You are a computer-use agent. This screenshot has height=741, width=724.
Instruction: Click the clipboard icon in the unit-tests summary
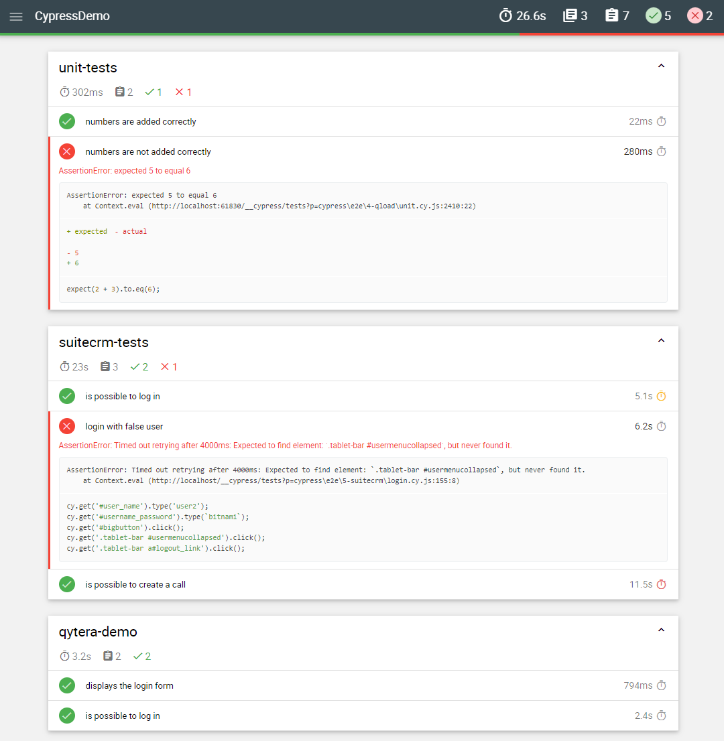pos(119,92)
